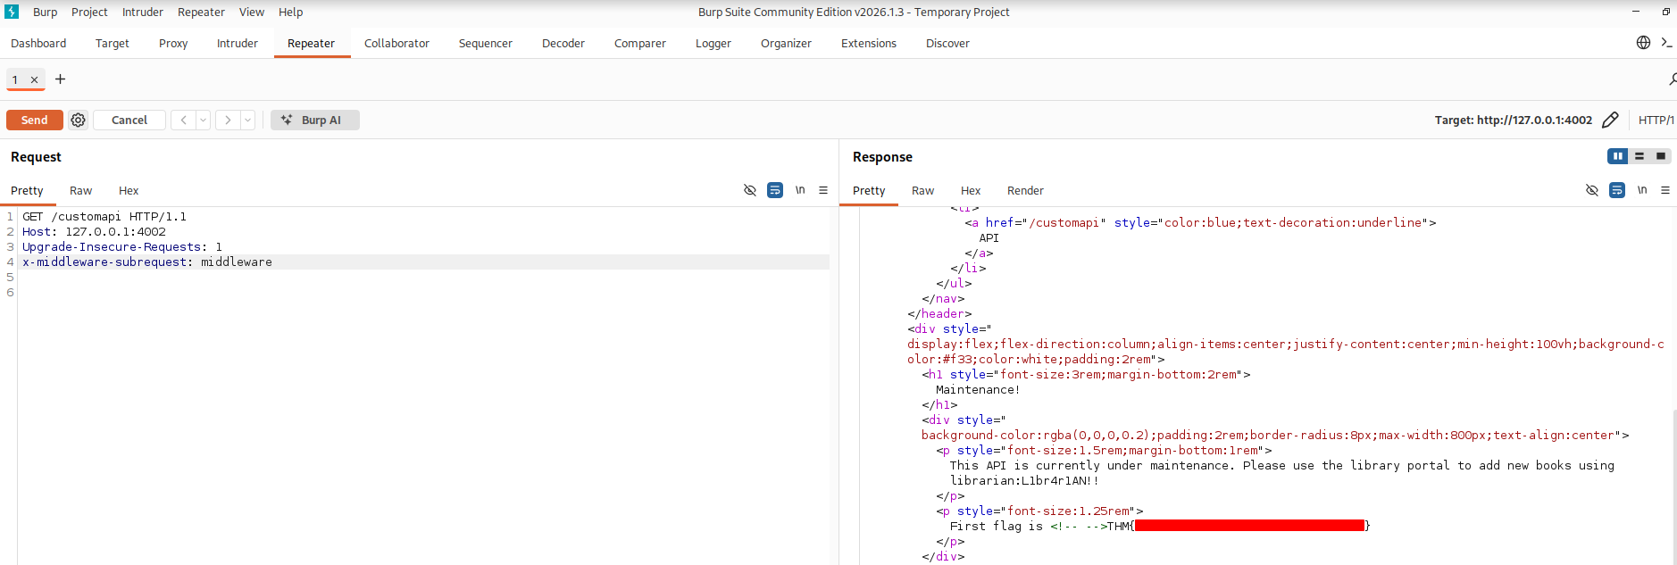
Task: Expand the forward history dropdown arrow
Action: pyautogui.click(x=247, y=120)
